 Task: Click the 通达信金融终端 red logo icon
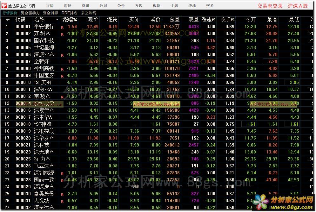point(4,5)
